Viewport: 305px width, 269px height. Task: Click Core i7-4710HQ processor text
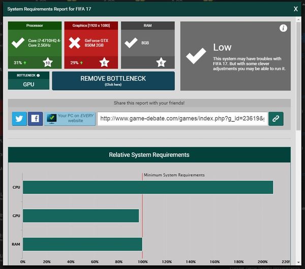(45, 43)
